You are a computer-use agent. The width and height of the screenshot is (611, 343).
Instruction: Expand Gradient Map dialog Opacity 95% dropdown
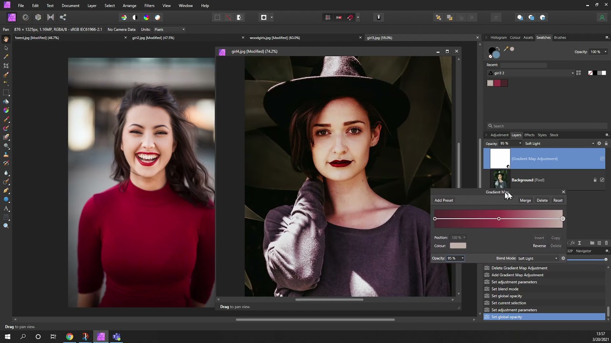point(463,258)
